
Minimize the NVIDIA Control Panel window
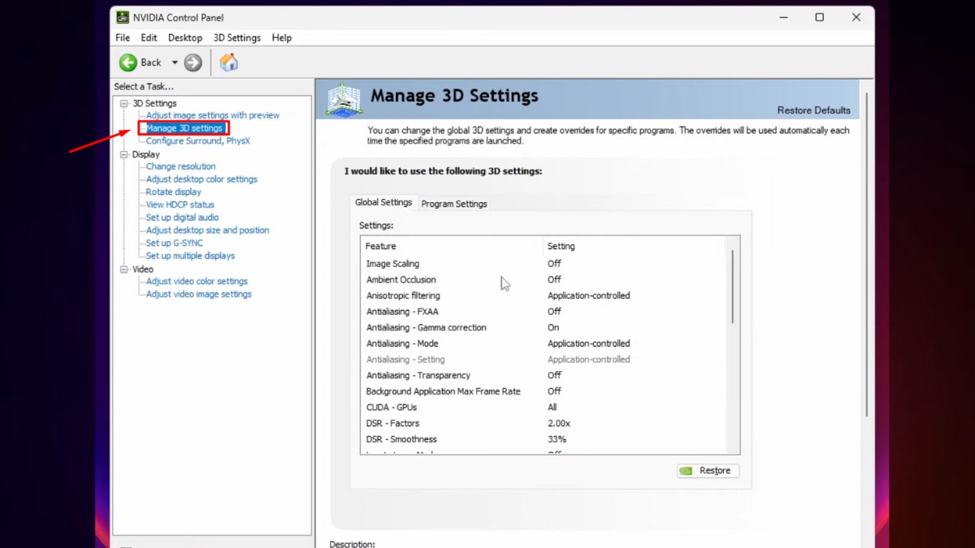783,17
